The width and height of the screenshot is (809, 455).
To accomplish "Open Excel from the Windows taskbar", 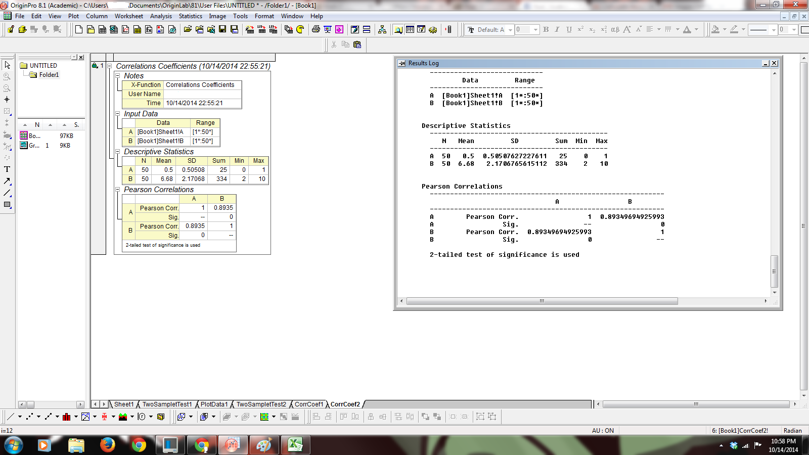I will pos(295,445).
